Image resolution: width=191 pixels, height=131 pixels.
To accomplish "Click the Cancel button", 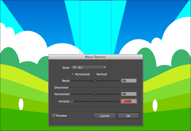I will point(105,116).
